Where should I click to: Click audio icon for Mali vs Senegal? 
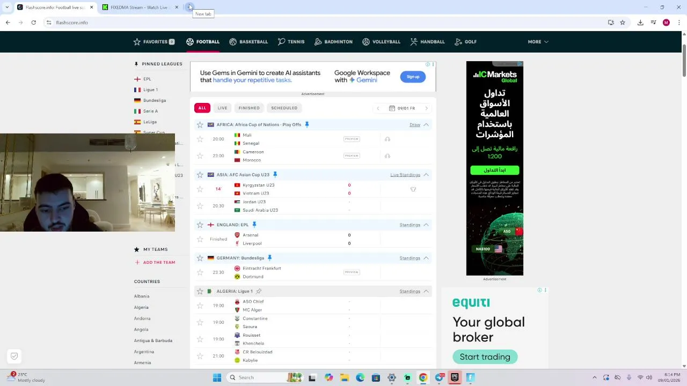coord(388,139)
